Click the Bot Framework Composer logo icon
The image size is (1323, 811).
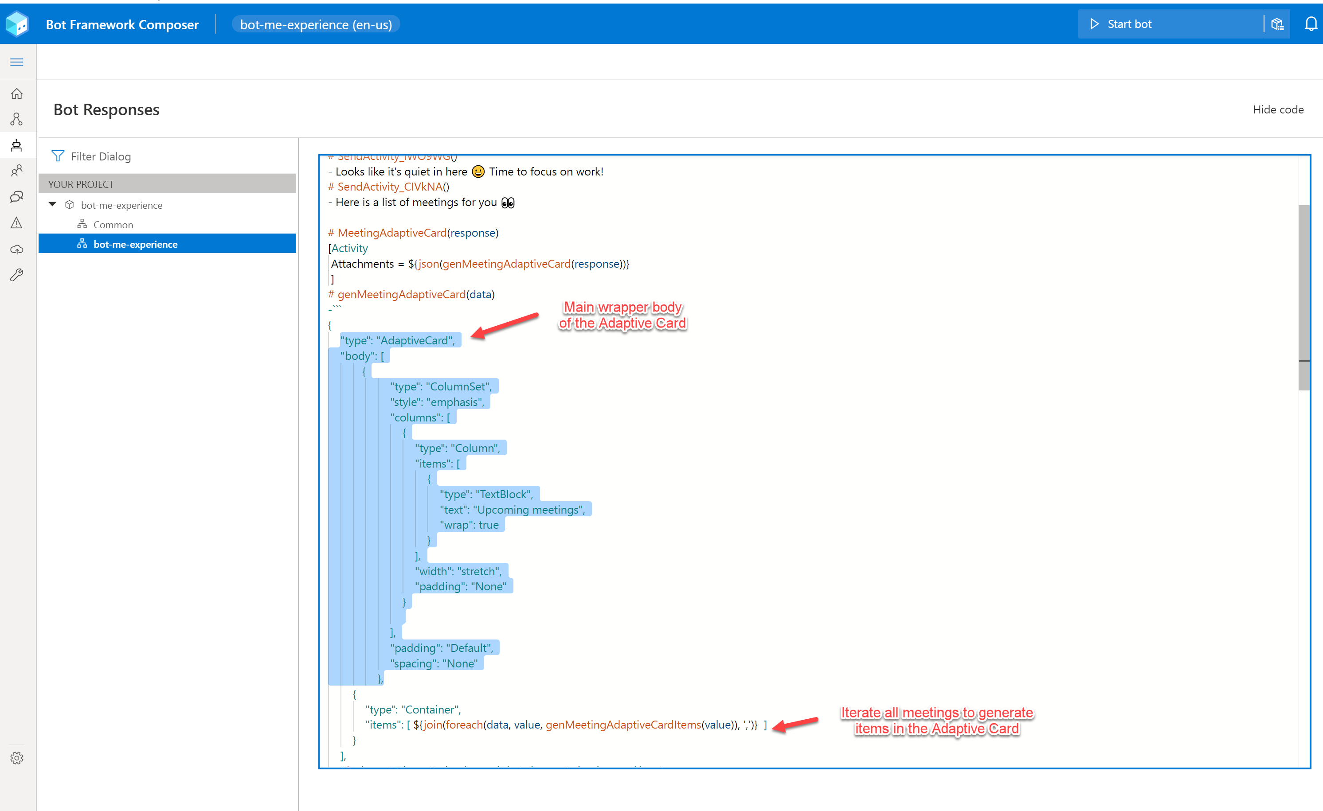point(17,24)
